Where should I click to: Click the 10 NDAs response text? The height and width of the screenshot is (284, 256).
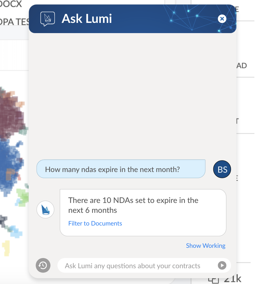pos(133,205)
